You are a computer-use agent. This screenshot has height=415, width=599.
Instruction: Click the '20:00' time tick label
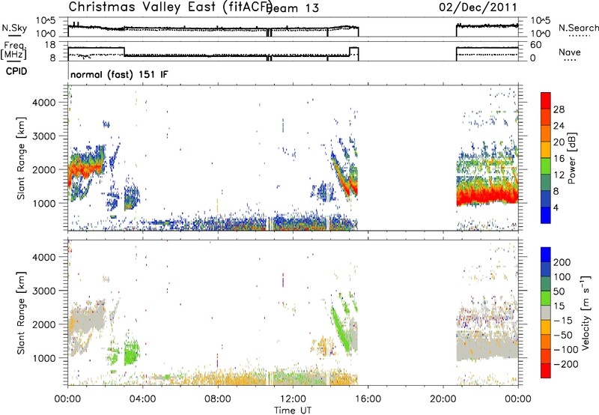(443, 399)
